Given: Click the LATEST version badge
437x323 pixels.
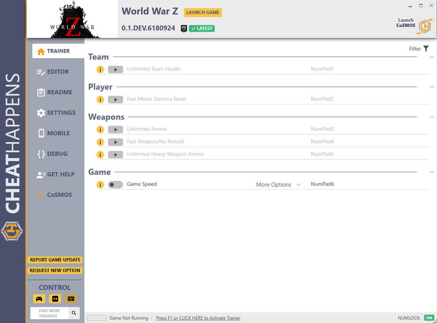Looking at the screenshot, I should click(x=202, y=28).
